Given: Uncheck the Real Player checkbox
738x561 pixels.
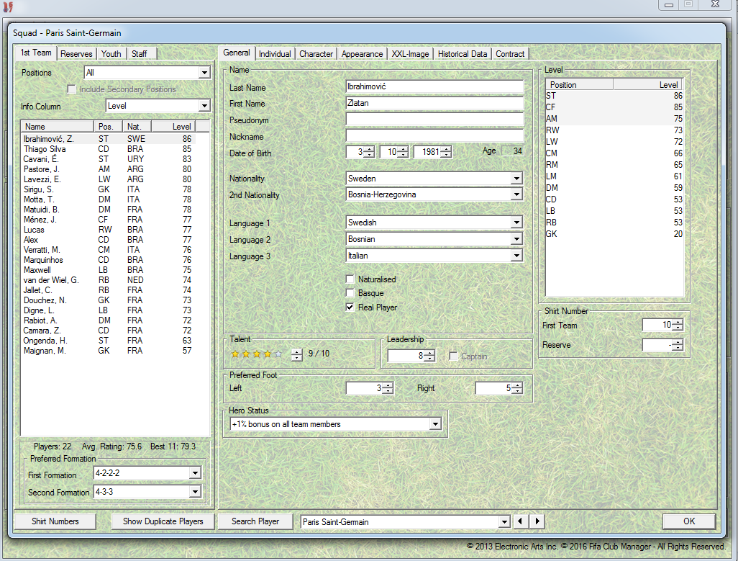Looking at the screenshot, I should 350,307.
